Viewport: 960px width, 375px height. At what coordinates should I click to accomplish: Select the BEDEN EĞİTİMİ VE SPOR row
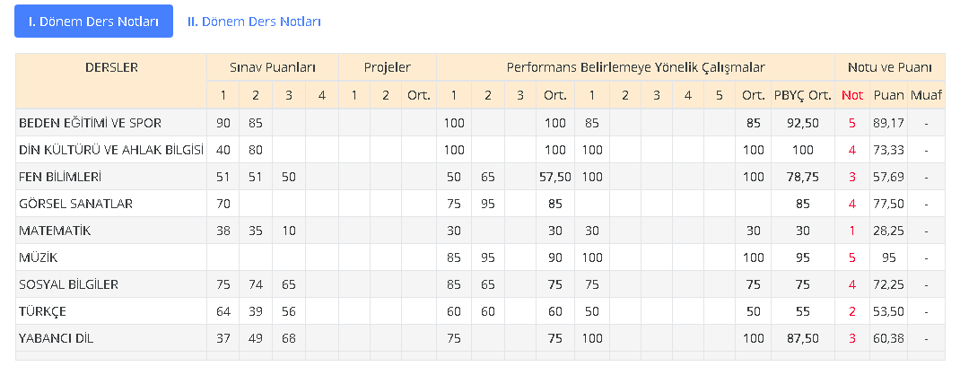click(90, 123)
